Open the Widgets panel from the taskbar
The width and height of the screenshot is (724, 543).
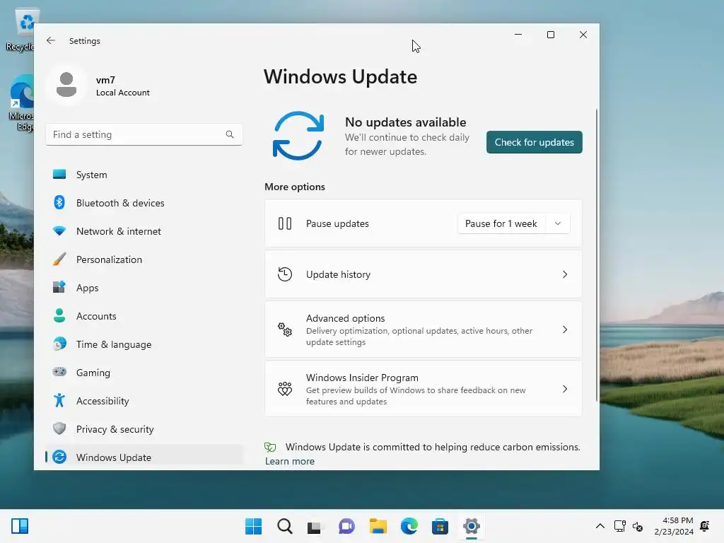point(20,526)
